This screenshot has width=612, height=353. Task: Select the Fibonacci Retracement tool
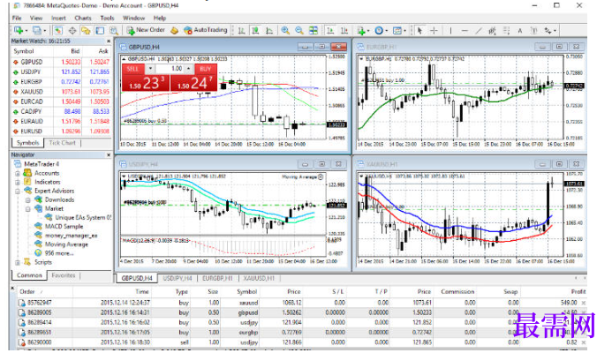coord(506,30)
